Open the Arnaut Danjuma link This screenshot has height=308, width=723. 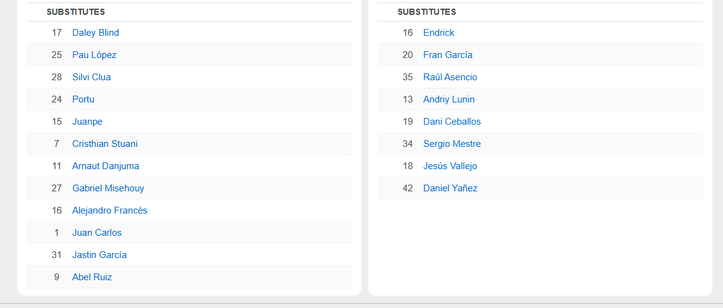point(105,166)
